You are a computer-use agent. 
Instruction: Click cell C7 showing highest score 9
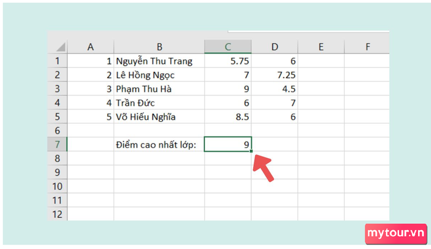(228, 144)
